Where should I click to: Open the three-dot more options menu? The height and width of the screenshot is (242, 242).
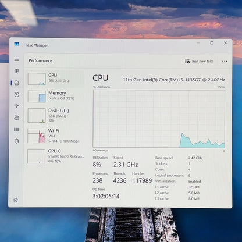pos(225,61)
